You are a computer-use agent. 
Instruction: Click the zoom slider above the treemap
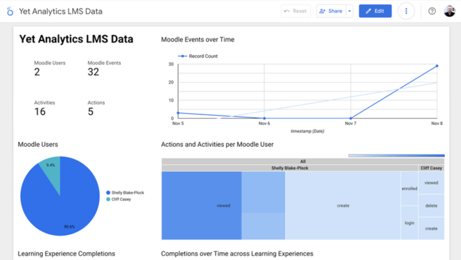(x=396, y=155)
